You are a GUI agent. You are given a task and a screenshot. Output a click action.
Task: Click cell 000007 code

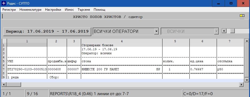tap(74, 69)
